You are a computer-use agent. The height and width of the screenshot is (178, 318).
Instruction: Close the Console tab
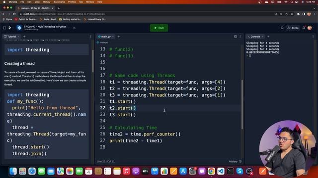click(262, 37)
